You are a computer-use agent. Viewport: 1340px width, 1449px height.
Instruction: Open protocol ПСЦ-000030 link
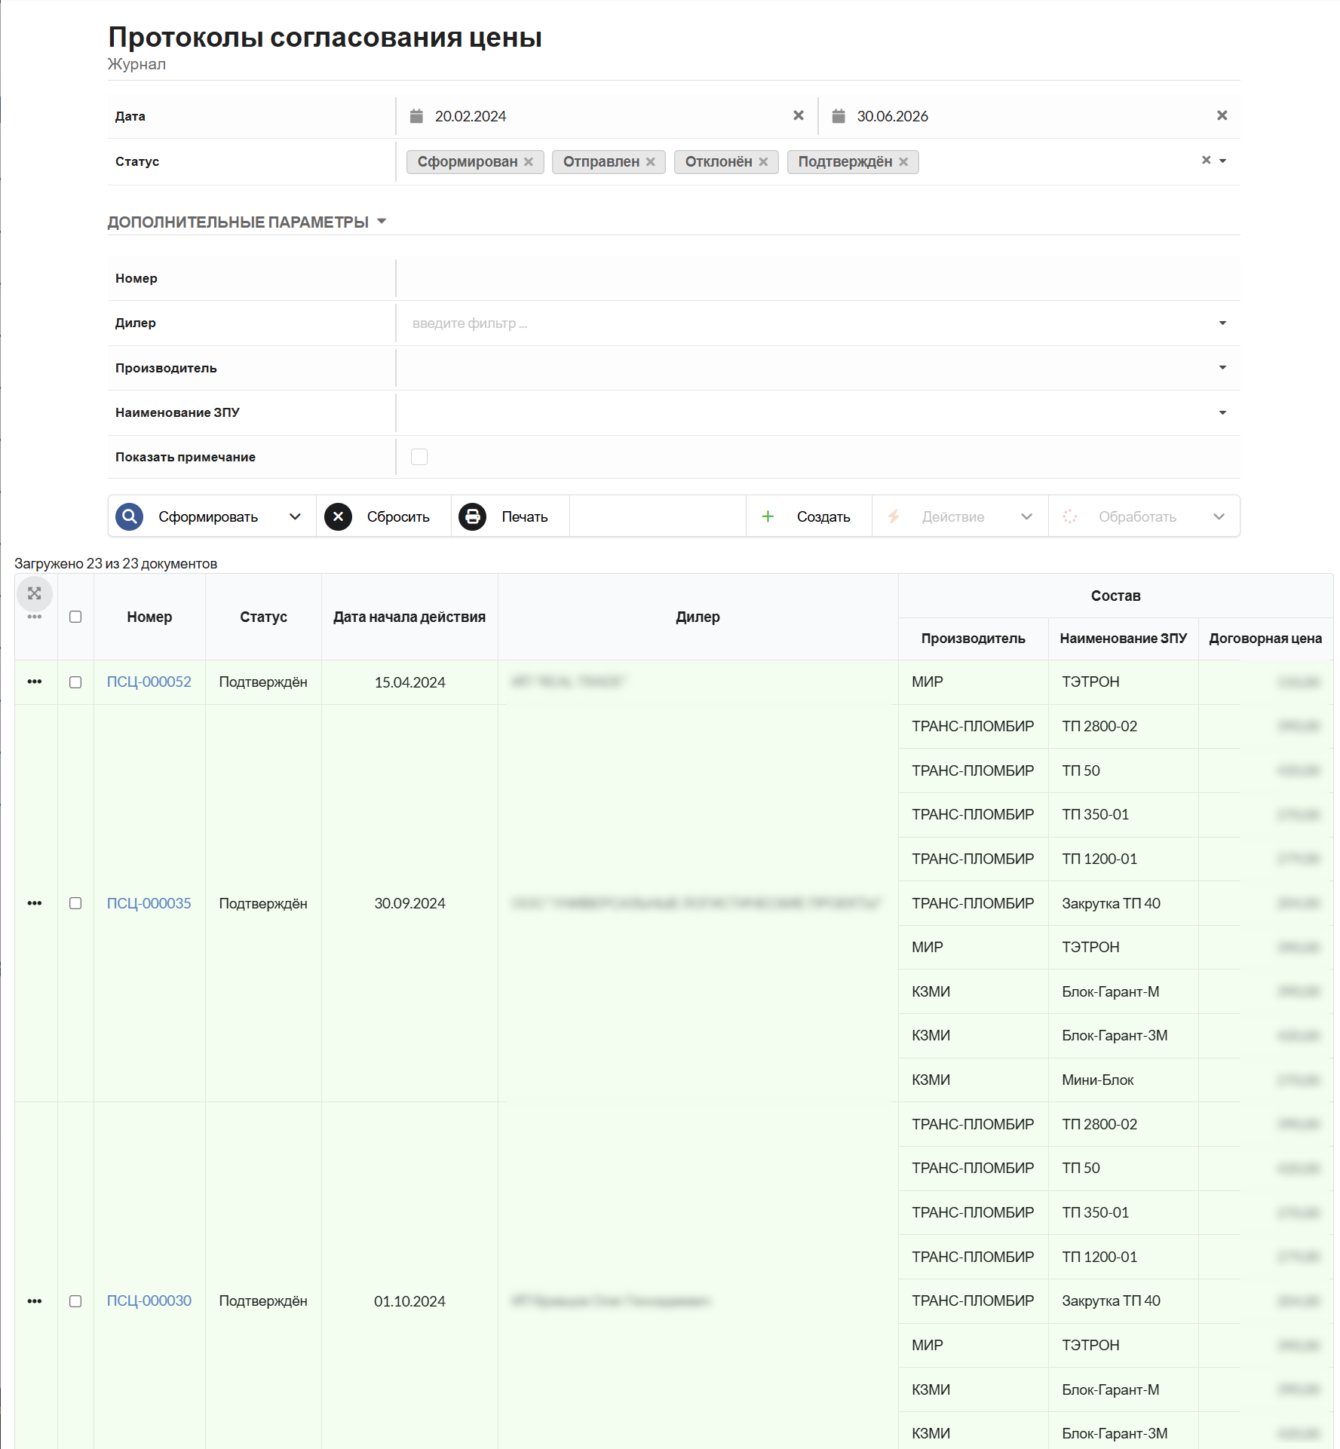click(149, 1300)
